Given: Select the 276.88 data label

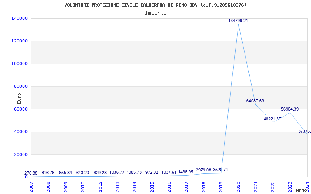Looking at the screenshot, I should pyautogui.click(x=31, y=173).
